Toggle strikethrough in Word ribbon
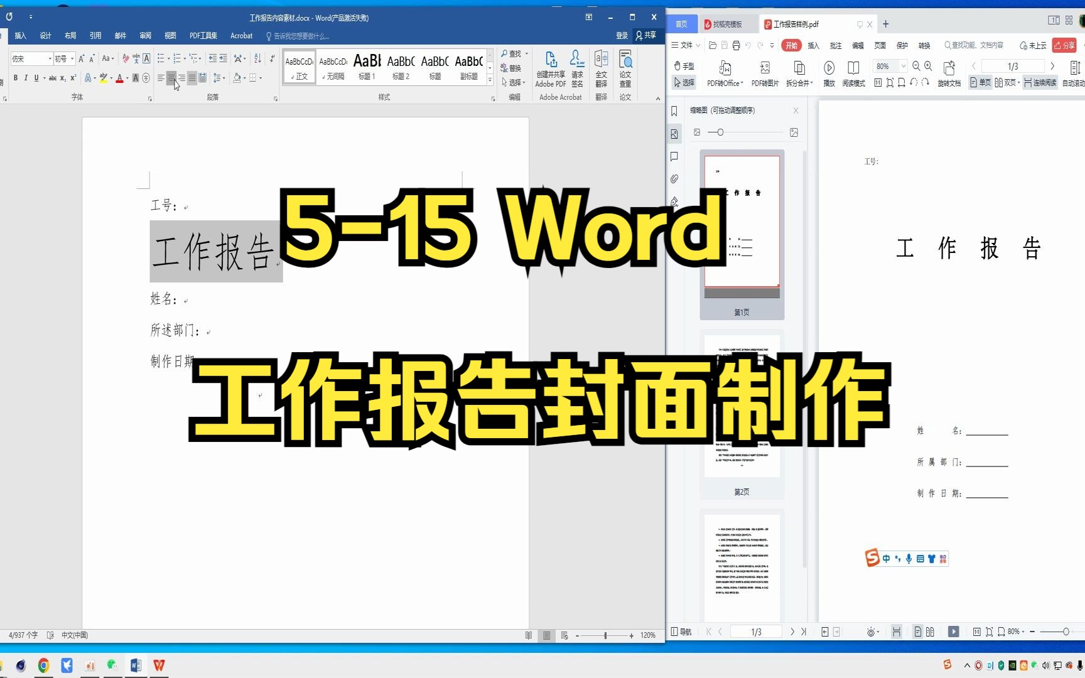 coord(53,78)
